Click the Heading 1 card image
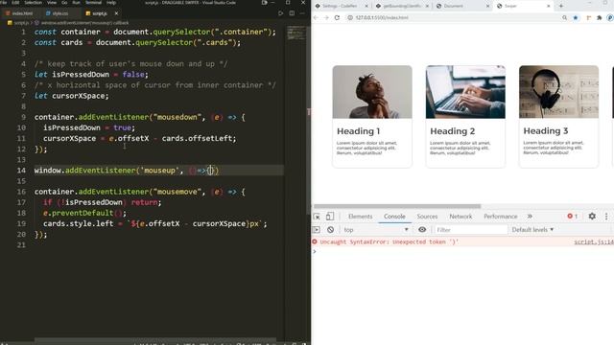 coord(372,92)
